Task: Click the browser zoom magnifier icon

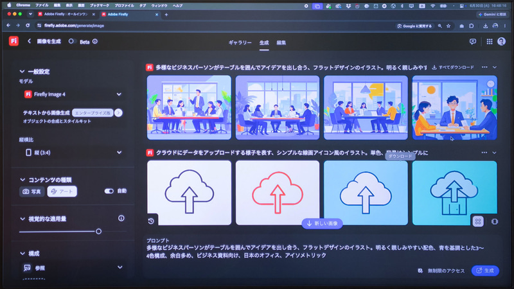Action: (x=440, y=26)
